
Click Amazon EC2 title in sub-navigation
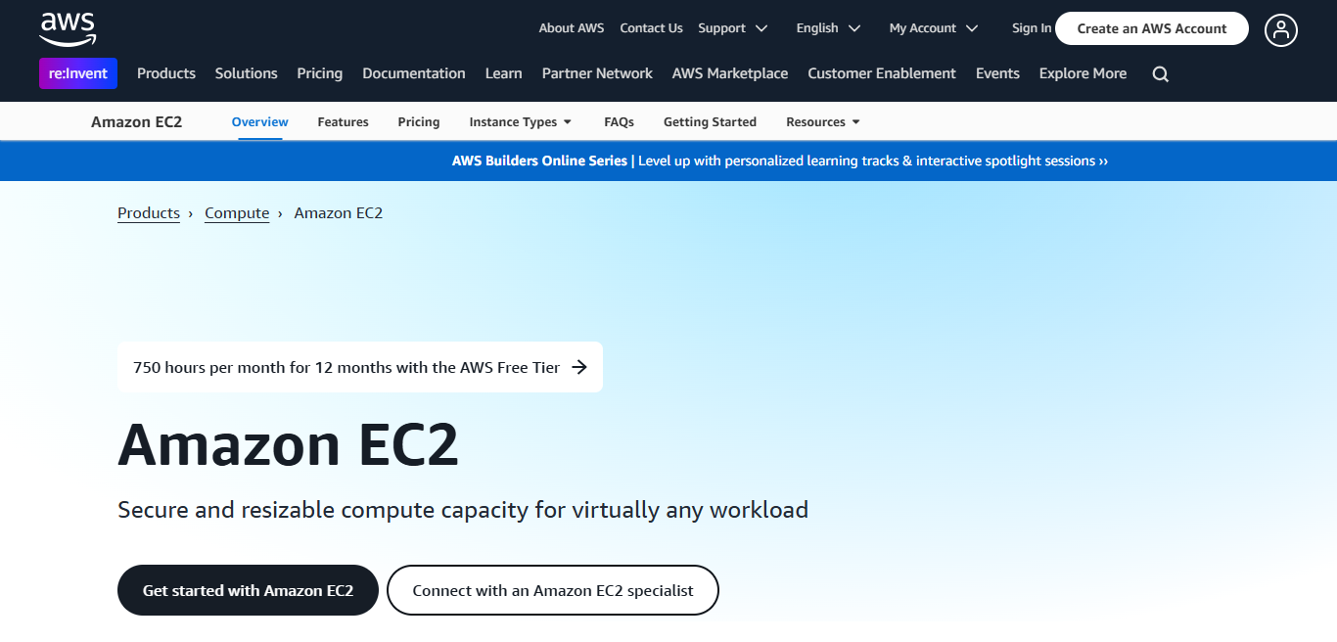[136, 122]
